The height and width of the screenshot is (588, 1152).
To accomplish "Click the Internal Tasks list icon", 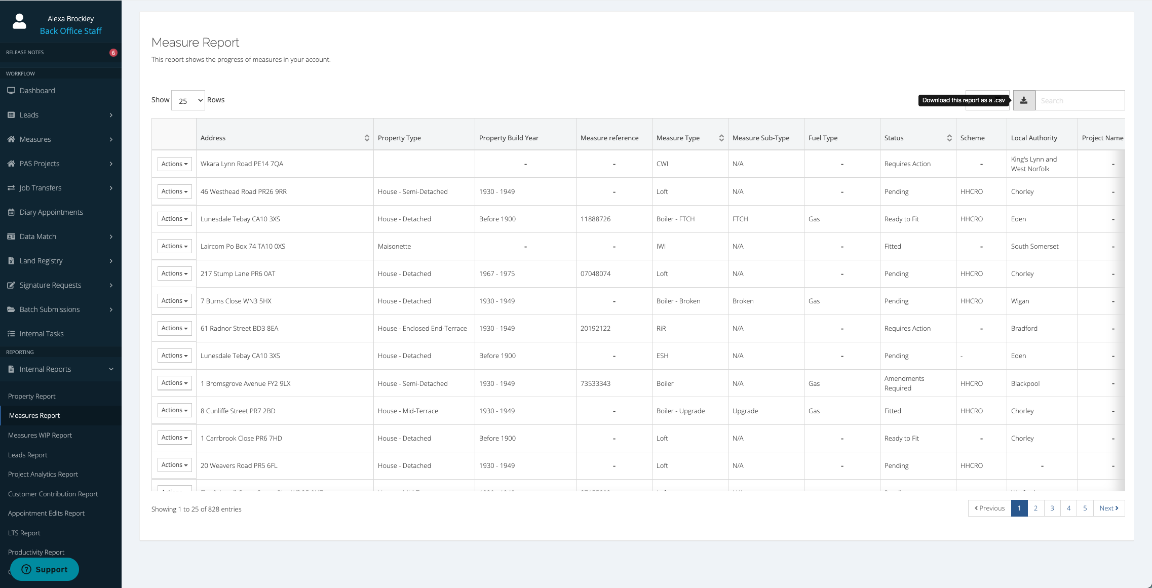I will (x=11, y=334).
